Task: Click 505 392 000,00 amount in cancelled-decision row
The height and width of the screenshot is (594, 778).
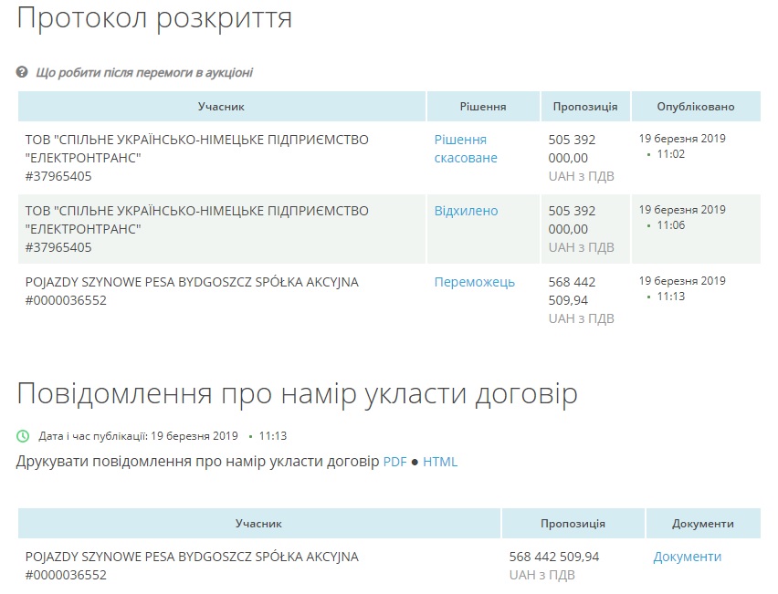Action: 572,149
